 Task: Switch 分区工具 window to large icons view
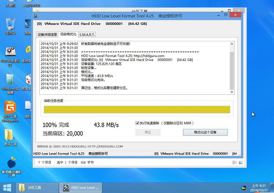coord(240,162)
